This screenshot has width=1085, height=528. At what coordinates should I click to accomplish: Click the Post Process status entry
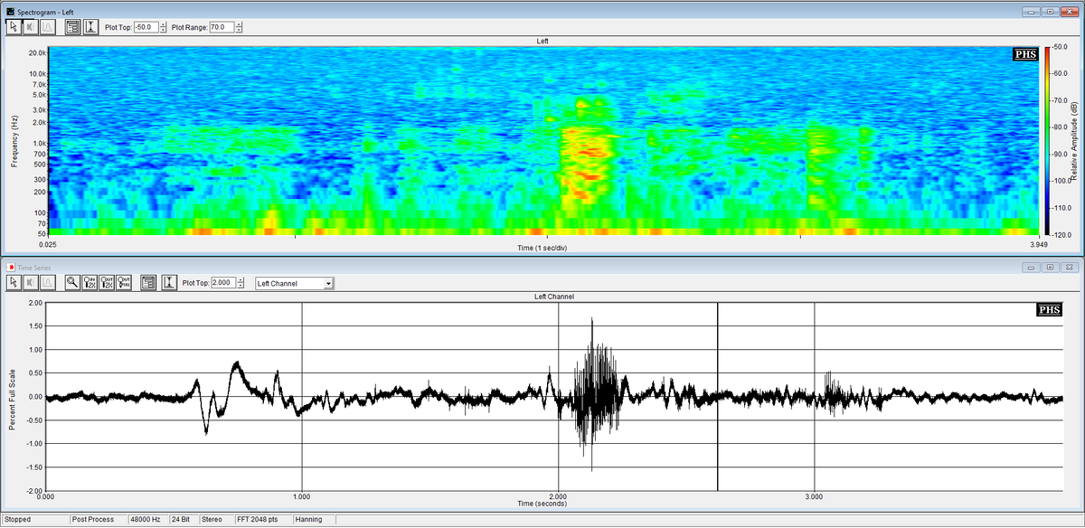[99, 520]
